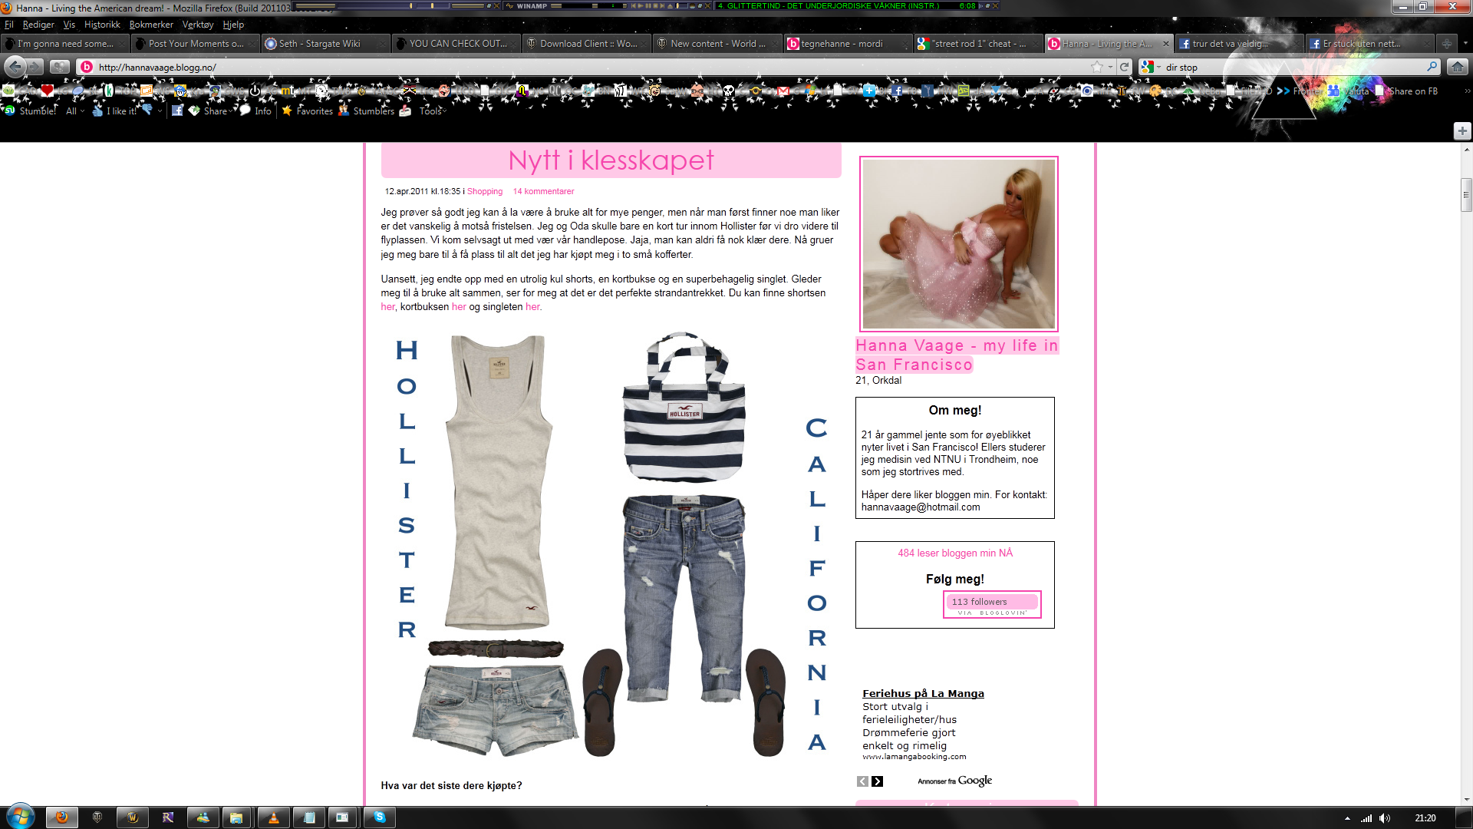Image resolution: width=1473 pixels, height=829 pixels.
Task: Open the Valuta bookmark
Action: point(1349,91)
